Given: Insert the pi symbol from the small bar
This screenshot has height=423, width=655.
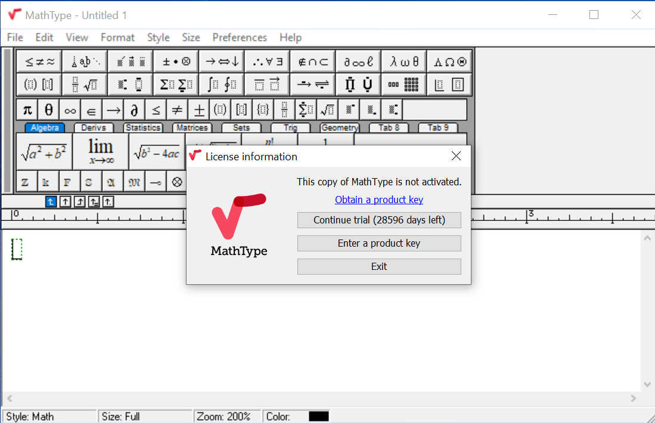Looking at the screenshot, I should pos(27,110).
